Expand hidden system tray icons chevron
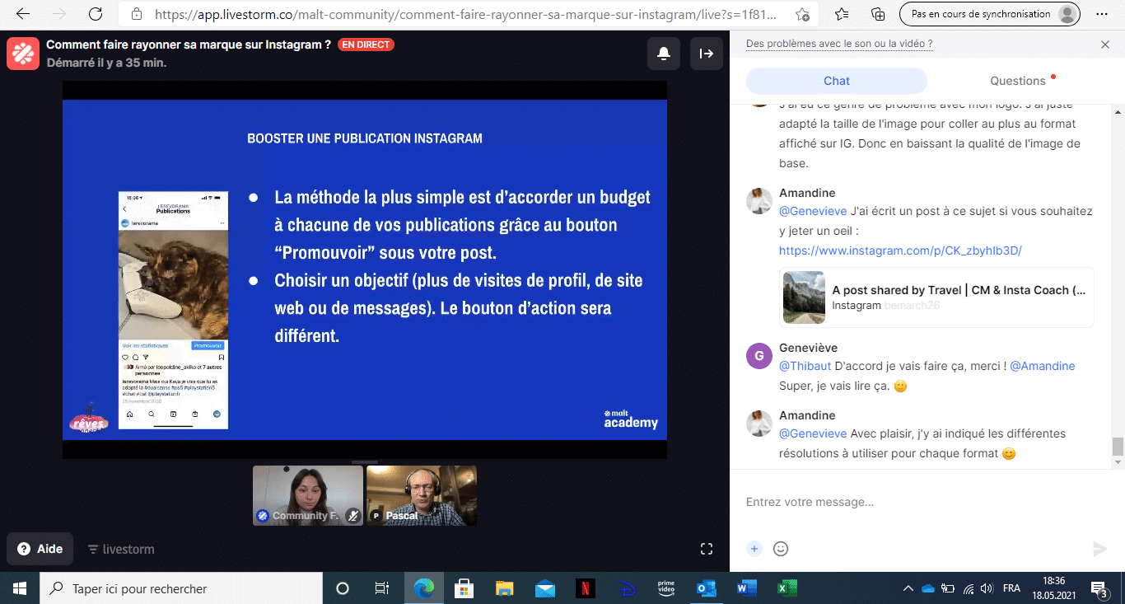1125x604 pixels. click(x=908, y=588)
